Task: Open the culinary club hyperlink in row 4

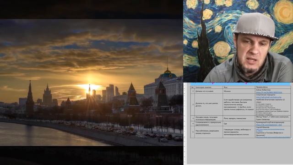Action: pos(269,125)
